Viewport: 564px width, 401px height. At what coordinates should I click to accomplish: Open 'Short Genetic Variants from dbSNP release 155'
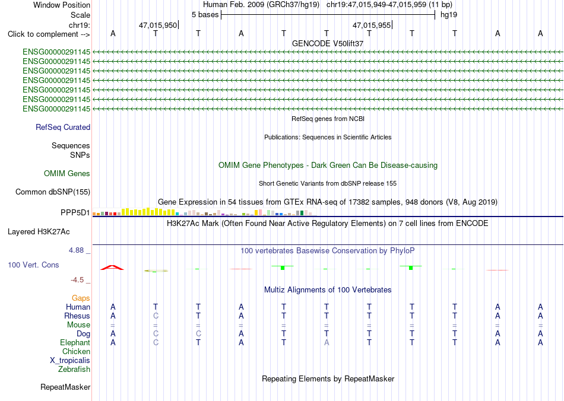click(328, 183)
